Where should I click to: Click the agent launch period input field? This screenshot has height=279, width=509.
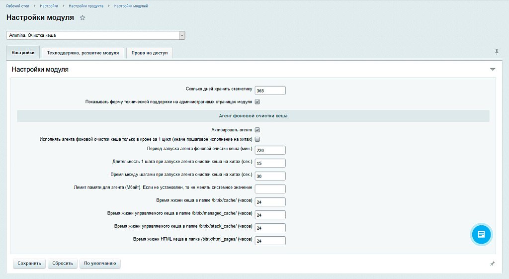pos(270,150)
